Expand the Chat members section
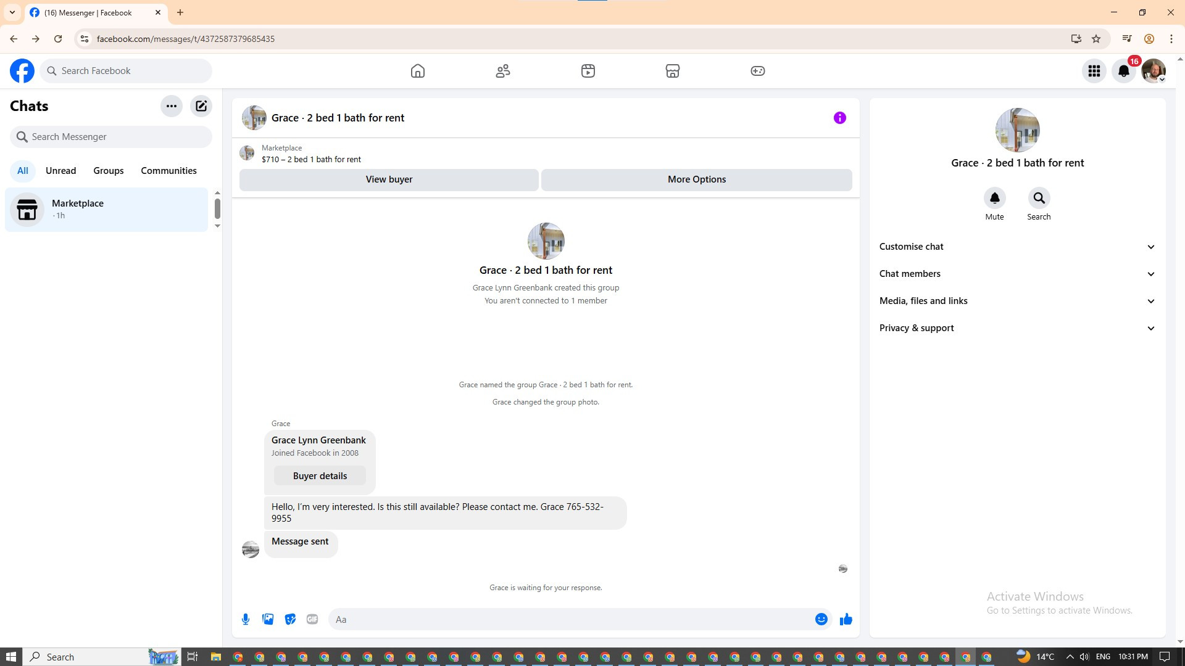The height and width of the screenshot is (666, 1185). pos(1017,274)
